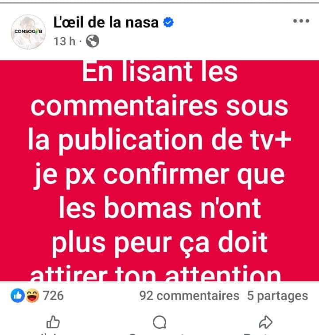The width and height of the screenshot is (319, 335).
Task: Click the 13 h post timestamp
Action: (64, 41)
